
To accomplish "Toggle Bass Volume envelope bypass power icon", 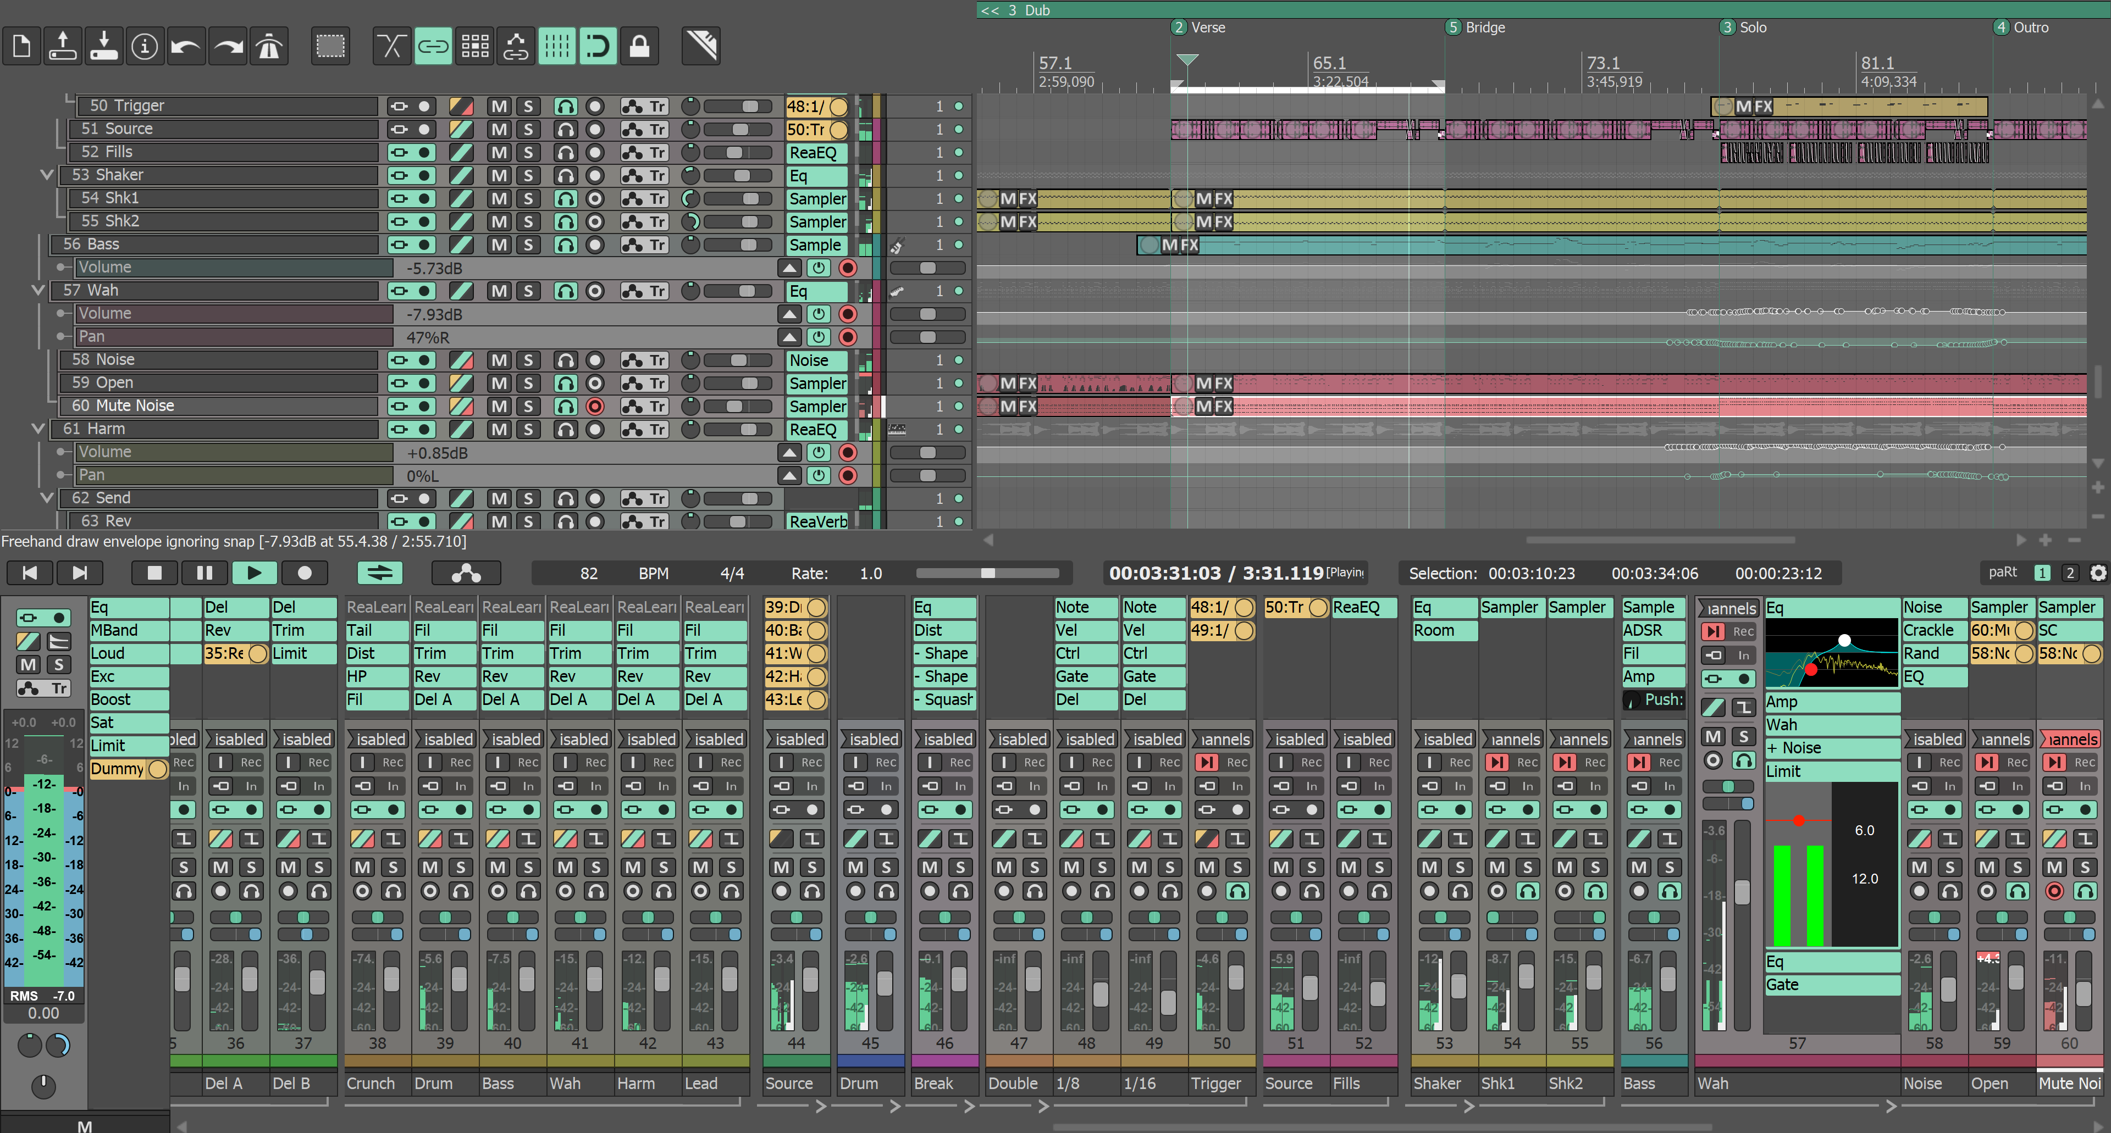I will pos(818,268).
